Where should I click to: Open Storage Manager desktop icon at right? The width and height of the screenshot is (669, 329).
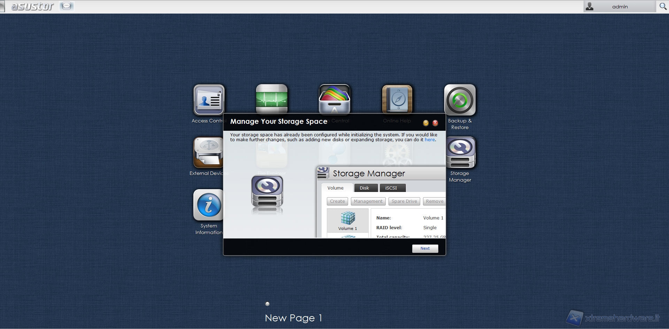[460, 152]
